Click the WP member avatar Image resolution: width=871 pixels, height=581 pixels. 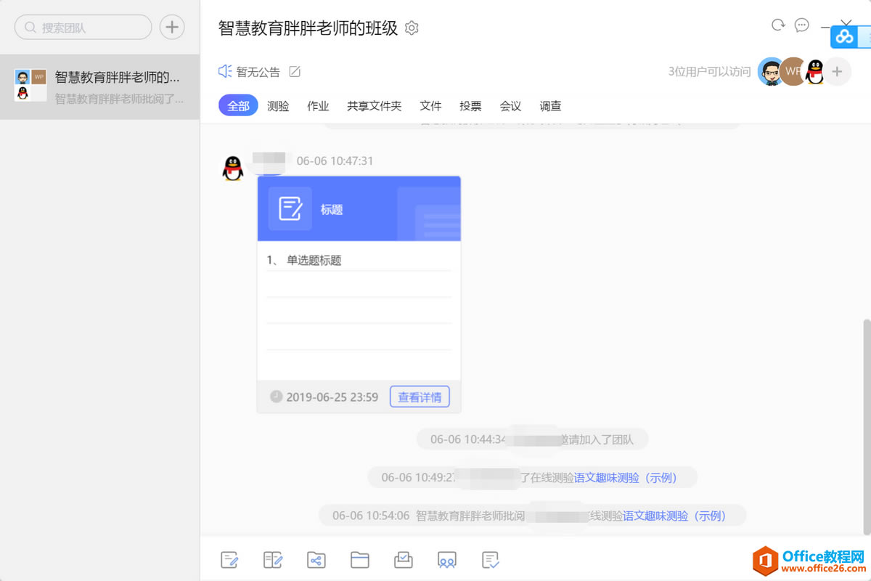click(793, 72)
